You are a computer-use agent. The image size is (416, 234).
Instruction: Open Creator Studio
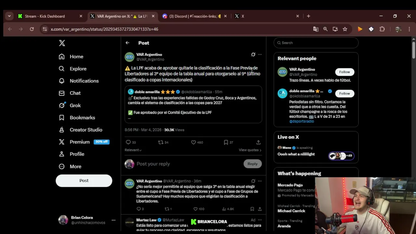(80, 130)
